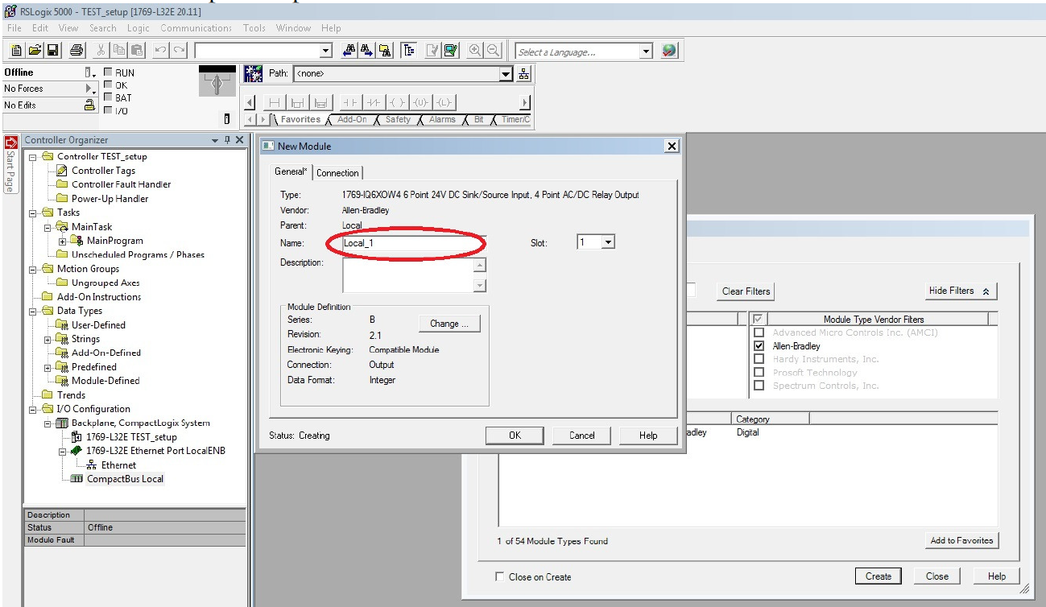
Task: Select the Ethernet network node
Action: tap(118, 465)
